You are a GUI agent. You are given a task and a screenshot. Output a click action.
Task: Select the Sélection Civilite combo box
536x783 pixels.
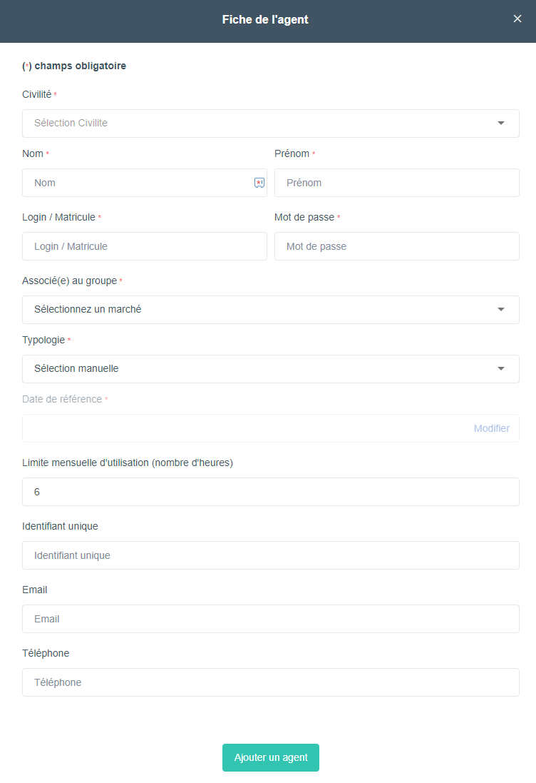271,123
